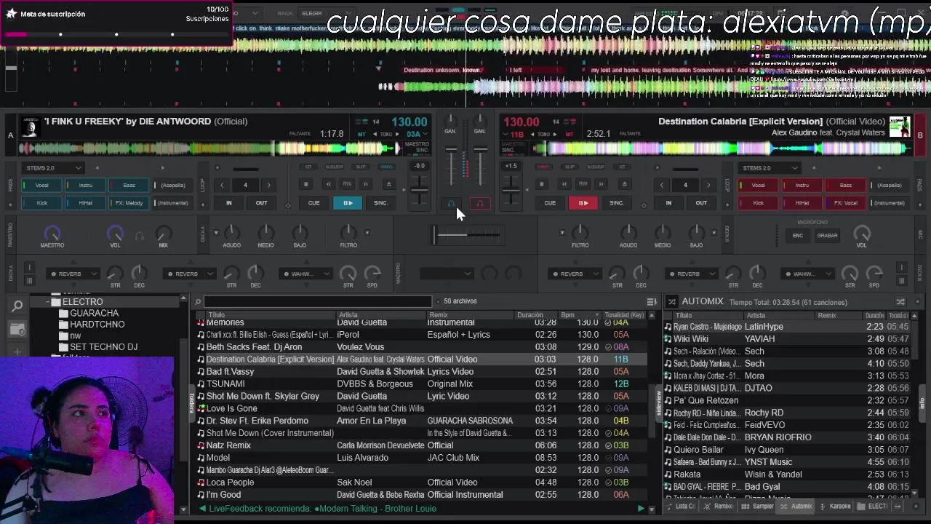This screenshot has width=931, height=524.
Task: Rewind deck A with double-arrow icon
Action: pyautogui.click(x=328, y=185)
